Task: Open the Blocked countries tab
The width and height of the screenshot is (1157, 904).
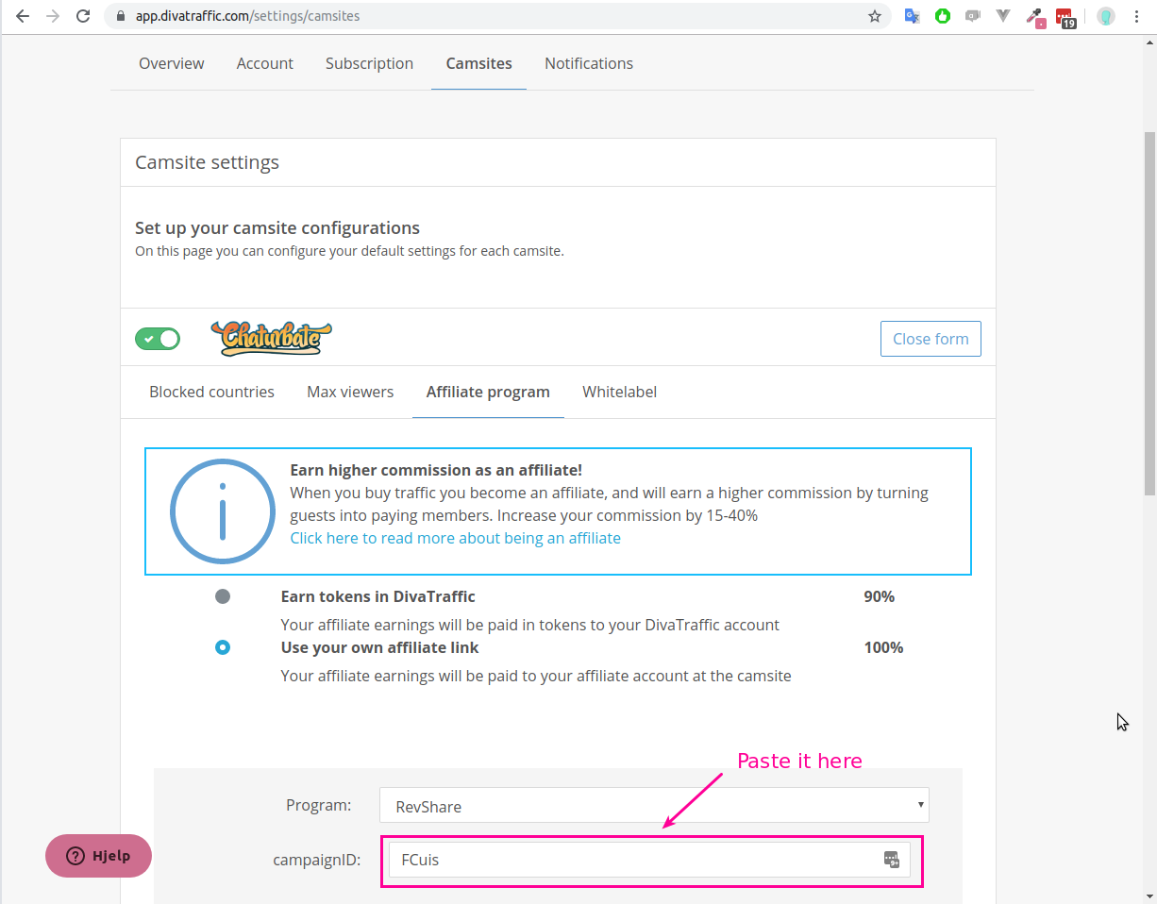Action: (x=211, y=392)
